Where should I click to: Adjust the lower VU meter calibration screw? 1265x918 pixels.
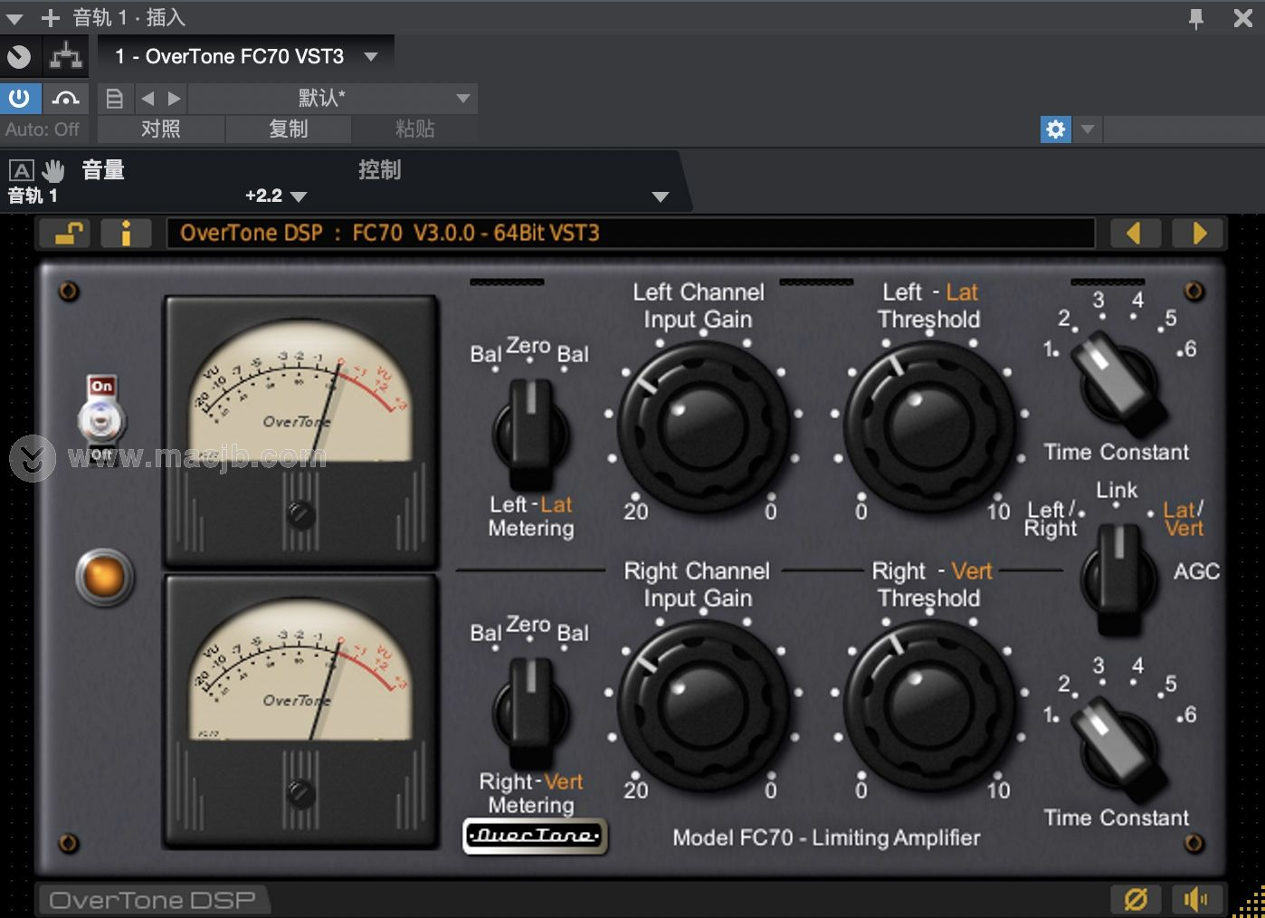click(300, 793)
